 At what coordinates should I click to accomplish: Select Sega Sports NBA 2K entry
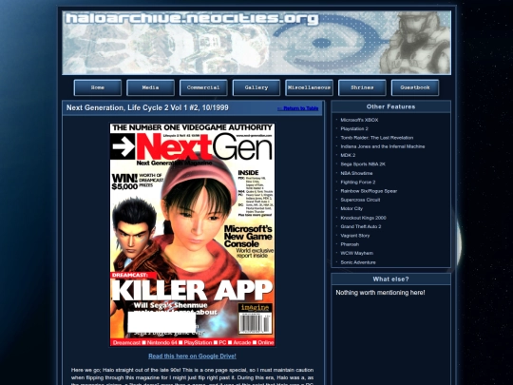pos(363,164)
